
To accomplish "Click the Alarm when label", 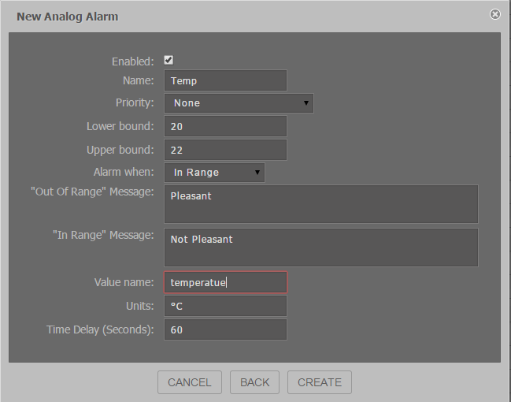I will click(x=124, y=172).
